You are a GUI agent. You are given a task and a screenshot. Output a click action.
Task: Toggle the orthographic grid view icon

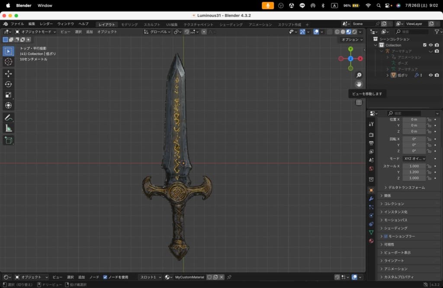359,102
